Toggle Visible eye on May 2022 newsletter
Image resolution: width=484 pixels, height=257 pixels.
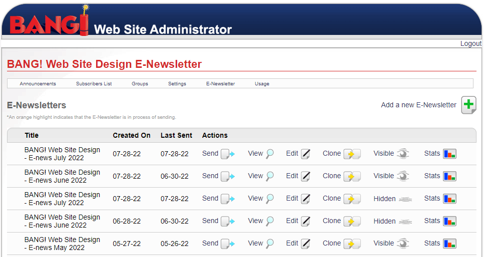point(403,244)
